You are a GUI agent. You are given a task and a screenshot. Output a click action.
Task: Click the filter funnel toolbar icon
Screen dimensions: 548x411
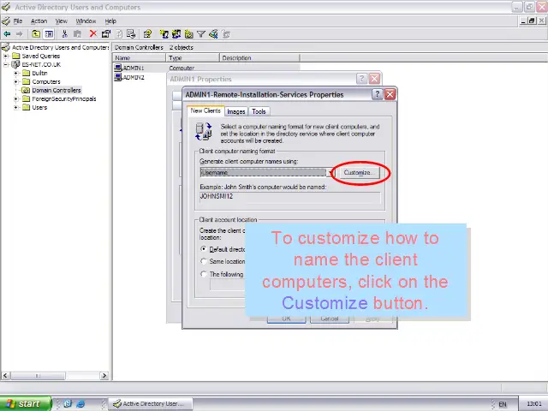pos(201,34)
